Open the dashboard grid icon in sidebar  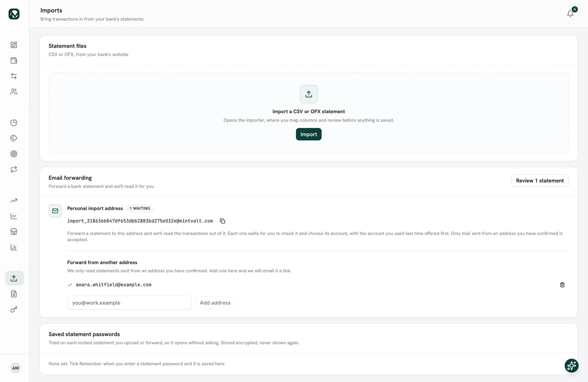tap(14, 45)
